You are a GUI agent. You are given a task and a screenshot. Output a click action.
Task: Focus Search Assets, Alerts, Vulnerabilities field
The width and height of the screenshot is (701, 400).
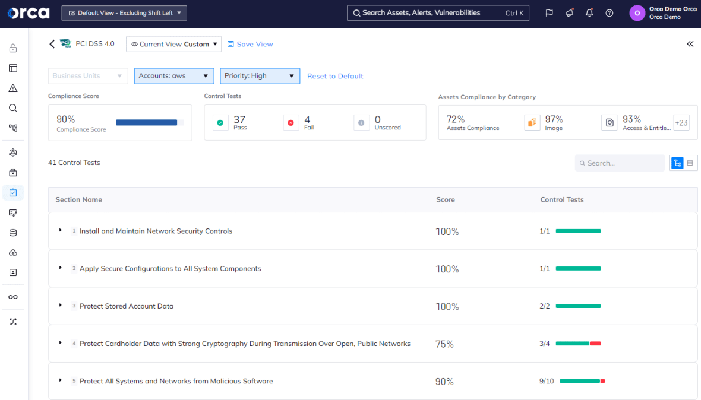(x=438, y=13)
